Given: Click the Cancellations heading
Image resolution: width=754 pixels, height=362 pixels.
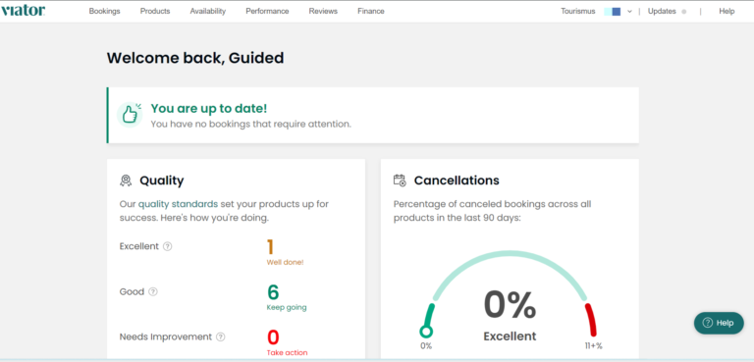Looking at the screenshot, I should [457, 181].
